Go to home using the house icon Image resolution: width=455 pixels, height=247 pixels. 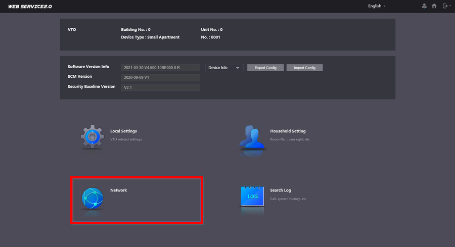point(434,6)
